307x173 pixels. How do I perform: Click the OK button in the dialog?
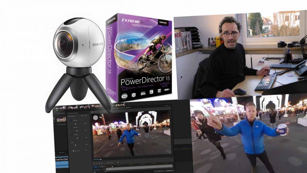159,171
